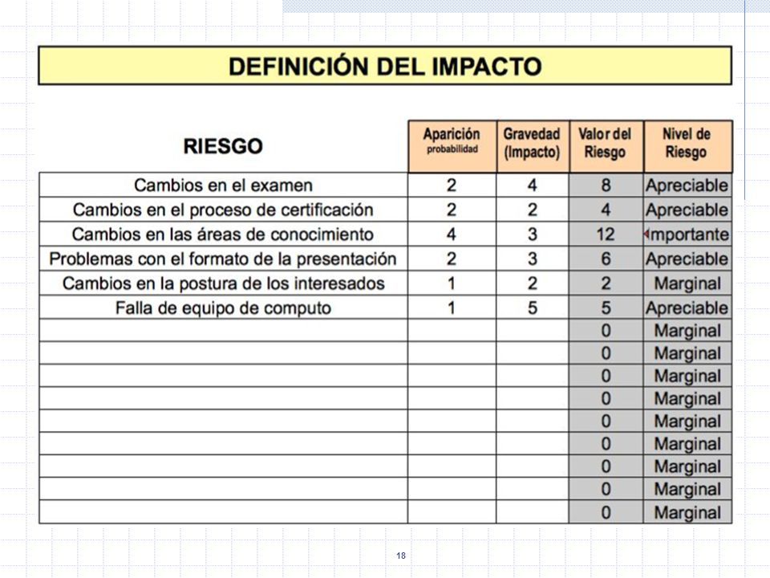Select Gravedad value for "postura de los interesados"
This screenshot has width=770, height=578.
(x=533, y=283)
